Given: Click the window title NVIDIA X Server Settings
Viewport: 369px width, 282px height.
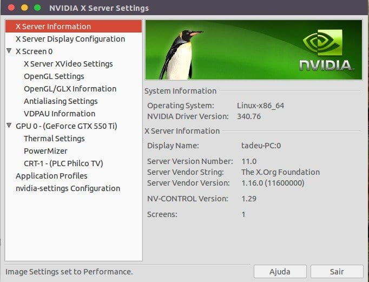Looking at the screenshot, I should pos(99,8).
